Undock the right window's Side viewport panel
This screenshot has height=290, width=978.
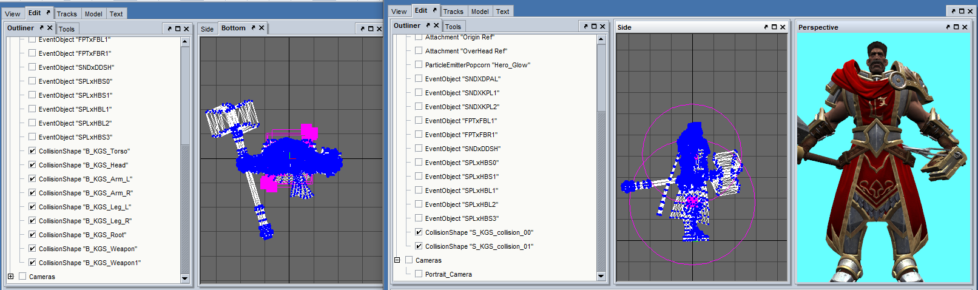pos(766,27)
